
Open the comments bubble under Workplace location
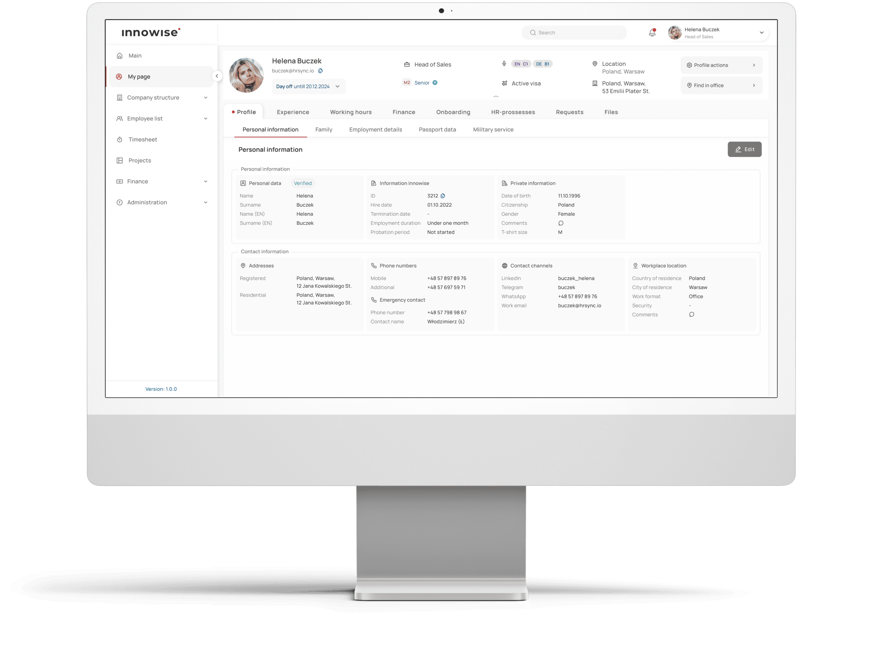coord(692,314)
